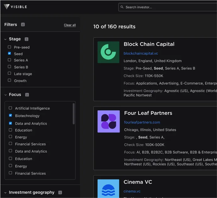This screenshot has height=198, width=217.
Task: Uncheck the Biotechnology focus checkbox
Action: [10, 115]
